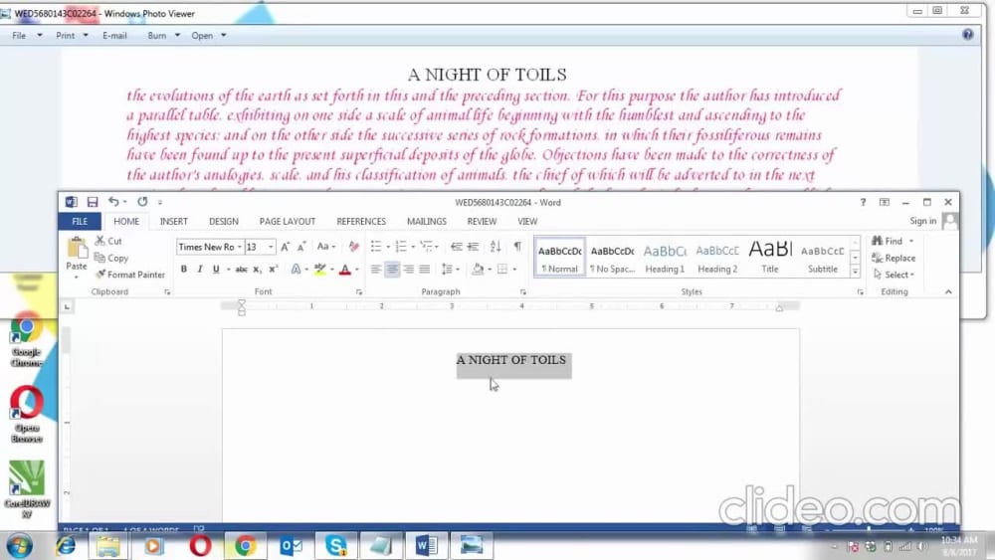
Task: Open the Select dropdown in Editing group
Action: coord(895,275)
